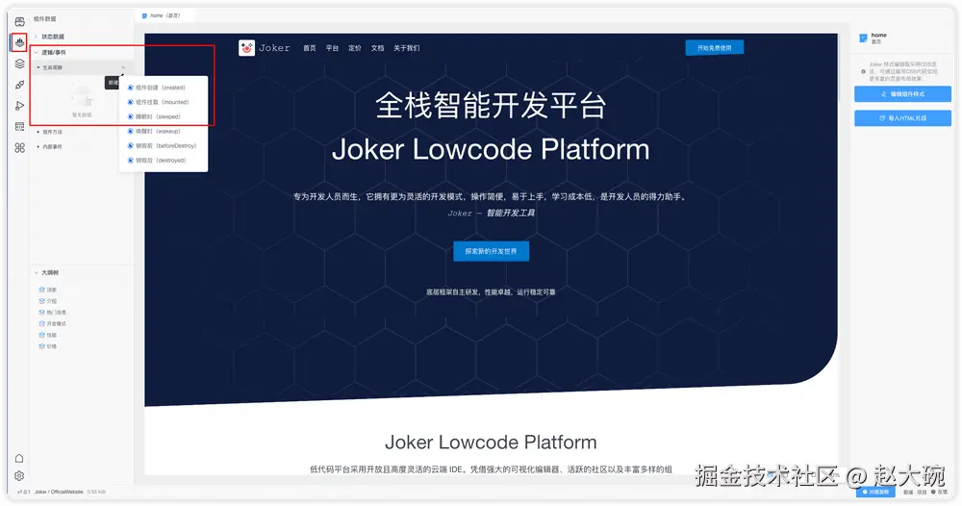
Task: Click the 组件数据 panel title
Action: click(x=45, y=19)
